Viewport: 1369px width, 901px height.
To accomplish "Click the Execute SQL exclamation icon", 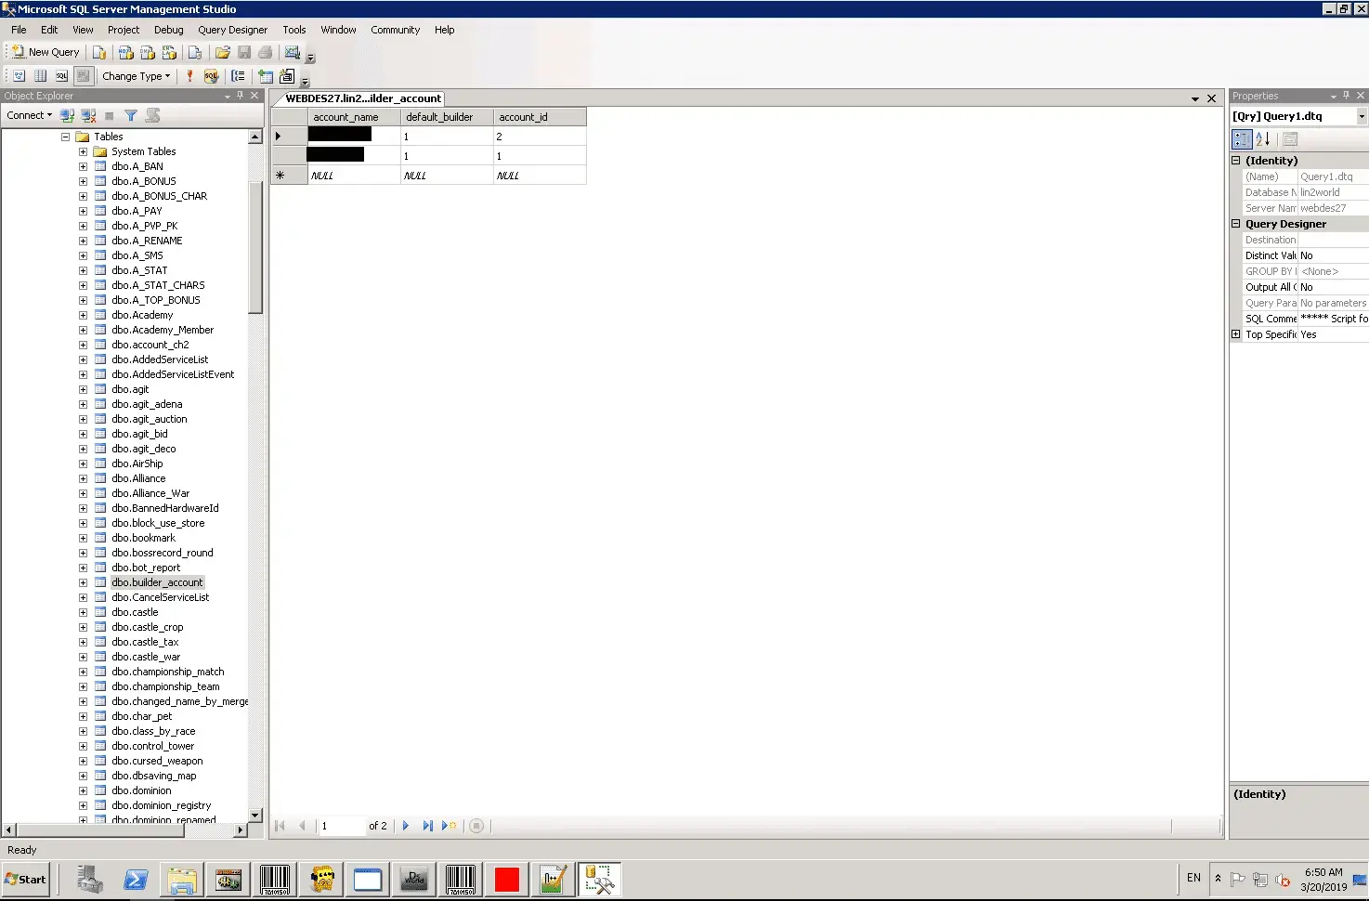I will pyautogui.click(x=189, y=76).
